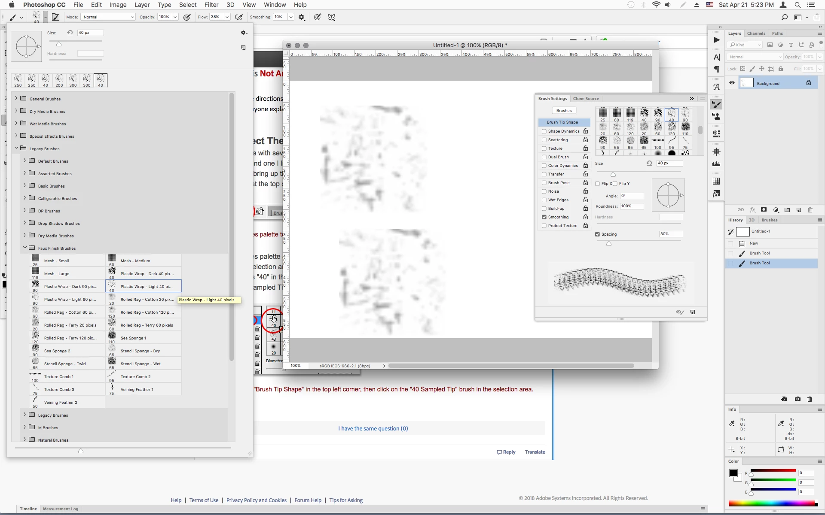Switch to the Channels tab
825x515 pixels.
[756, 33]
